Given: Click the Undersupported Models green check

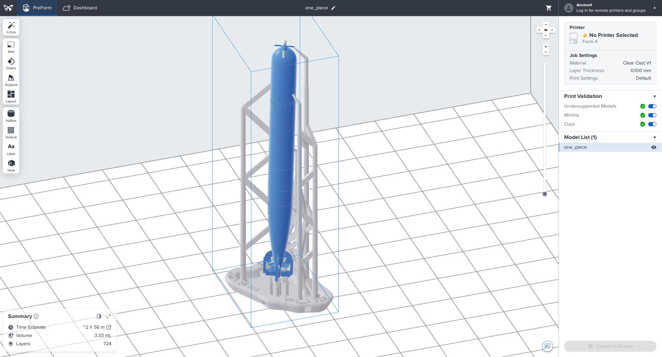Looking at the screenshot, I should pyautogui.click(x=642, y=106).
